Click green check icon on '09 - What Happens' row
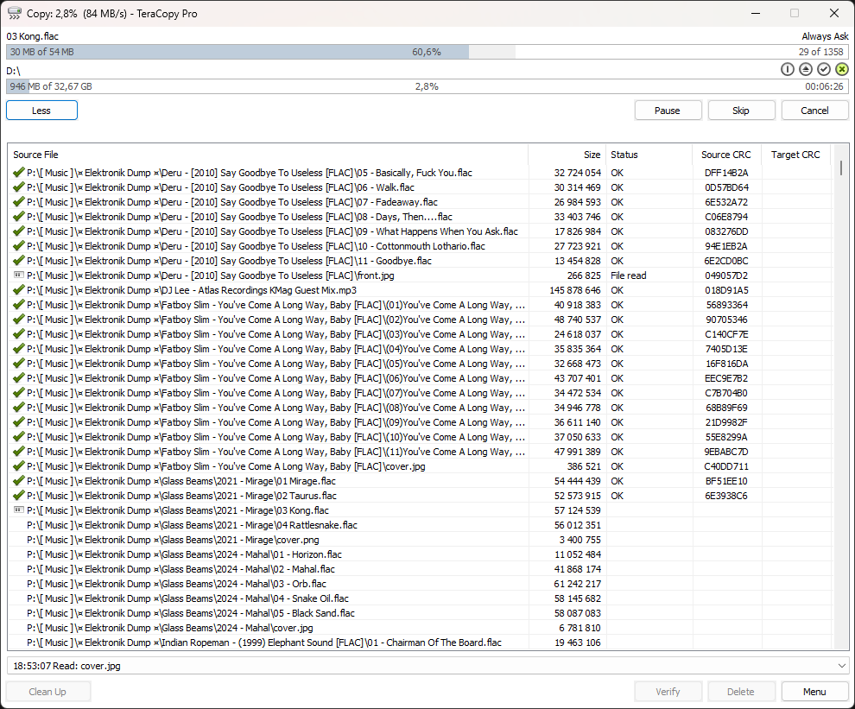855x709 pixels. click(18, 231)
